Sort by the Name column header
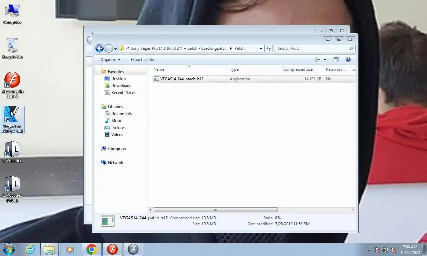 [189, 69]
